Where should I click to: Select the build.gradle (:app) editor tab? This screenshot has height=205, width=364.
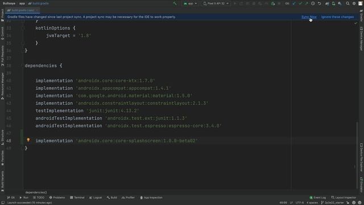point(22,10)
